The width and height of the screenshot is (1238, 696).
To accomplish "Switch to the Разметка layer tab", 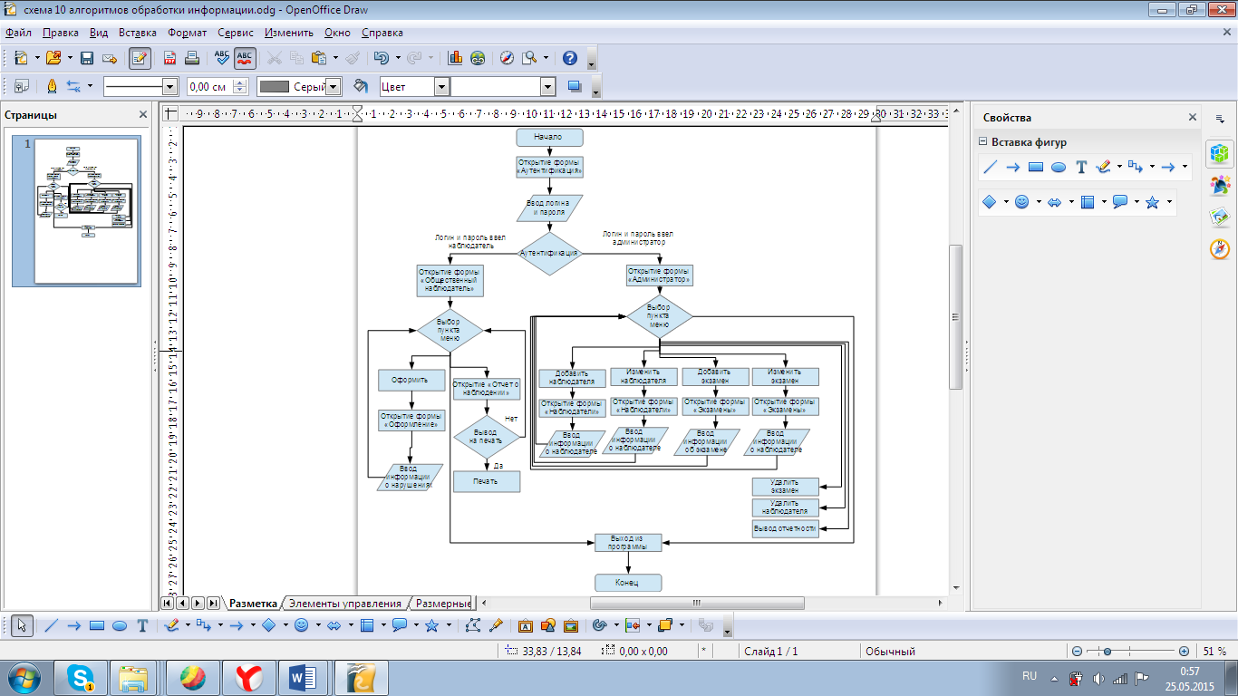I will 253,604.
